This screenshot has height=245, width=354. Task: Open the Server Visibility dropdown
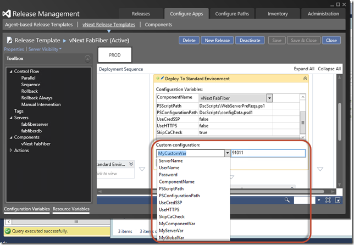(x=45, y=49)
